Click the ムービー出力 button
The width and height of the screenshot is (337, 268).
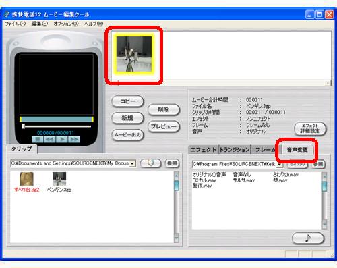[x=127, y=135]
